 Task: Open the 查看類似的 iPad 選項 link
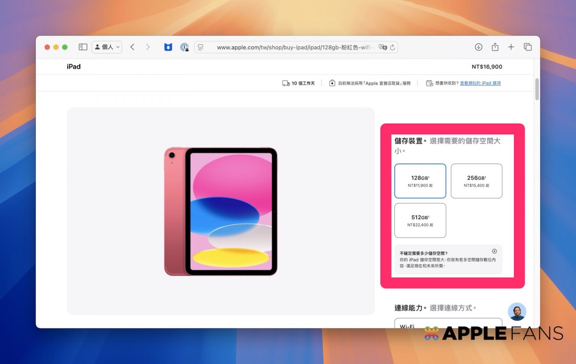point(480,83)
